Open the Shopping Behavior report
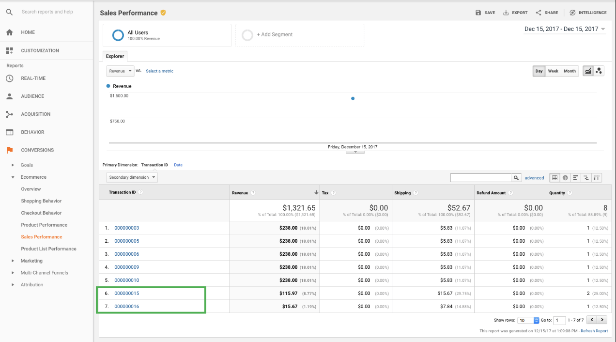 pos(41,201)
